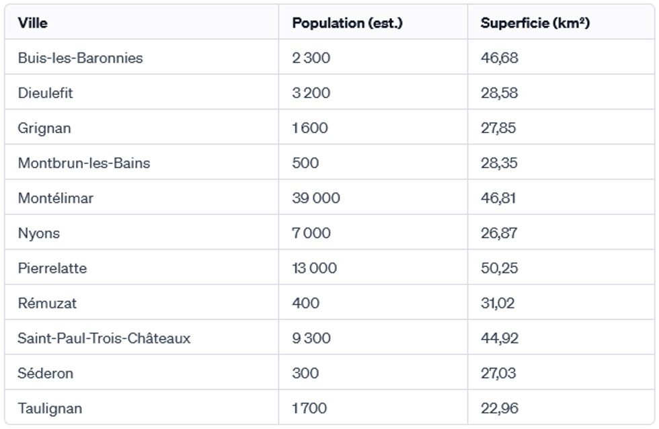Select the Dieulefit city cell
Image resolution: width=659 pixels, height=429 pixels.
[x=46, y=93]
